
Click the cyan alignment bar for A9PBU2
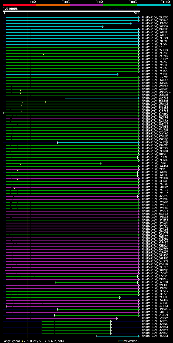(x=62, y=74)
